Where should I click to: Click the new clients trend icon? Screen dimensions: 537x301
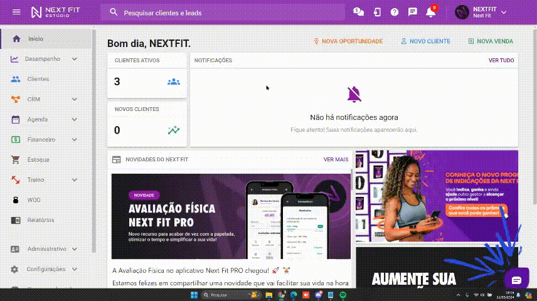coord(174,130)
